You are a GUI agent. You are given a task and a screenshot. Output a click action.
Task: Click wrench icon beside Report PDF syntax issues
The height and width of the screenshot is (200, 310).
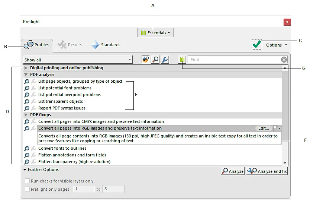coord(34,108)
